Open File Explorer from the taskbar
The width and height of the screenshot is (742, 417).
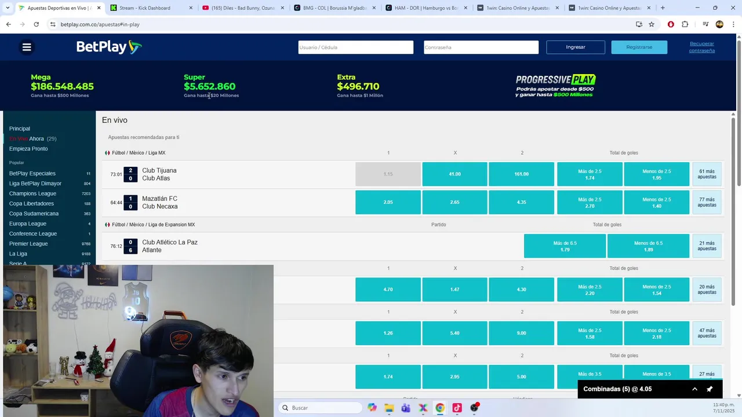tap(389, 408)
